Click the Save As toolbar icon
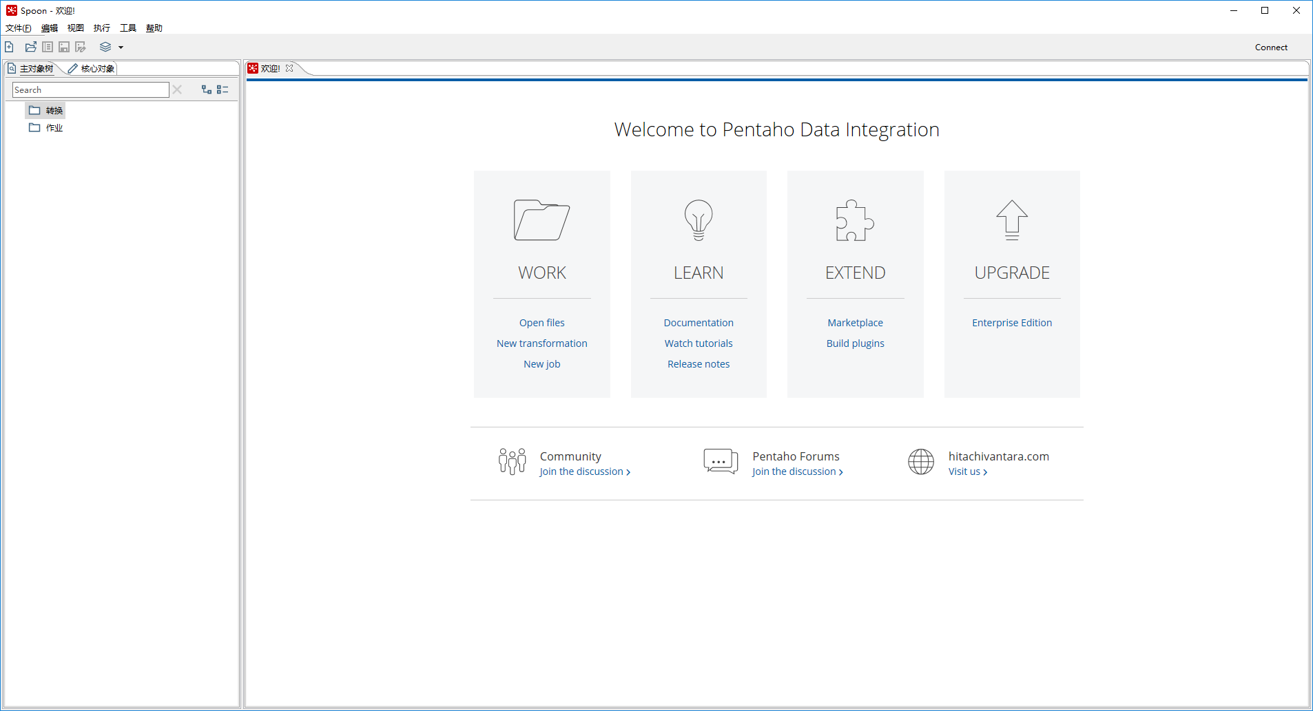The height and width of the screenshot is (711, 1313). coord(81,47)
